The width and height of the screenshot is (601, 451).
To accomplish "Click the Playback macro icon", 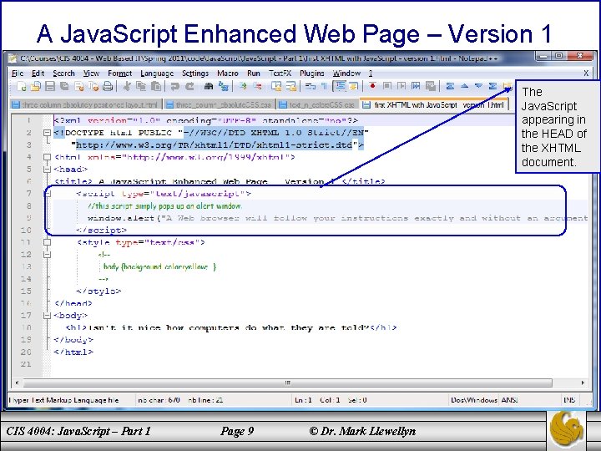I will click(402, 86).
